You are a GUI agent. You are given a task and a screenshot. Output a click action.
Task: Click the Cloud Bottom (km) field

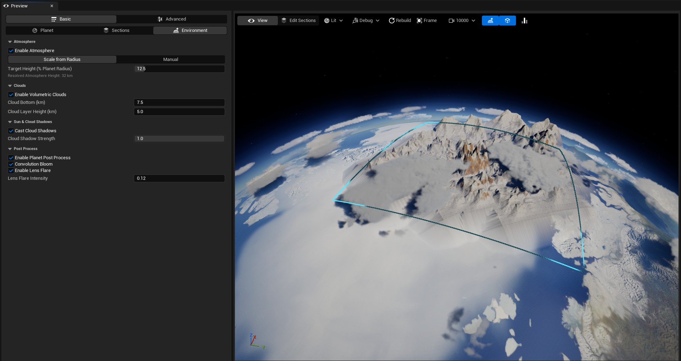(179, 102)
